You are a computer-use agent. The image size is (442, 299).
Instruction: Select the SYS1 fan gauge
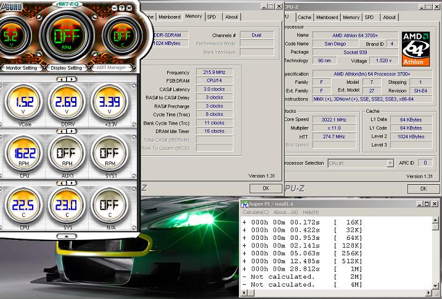click(x=109, y=154)
